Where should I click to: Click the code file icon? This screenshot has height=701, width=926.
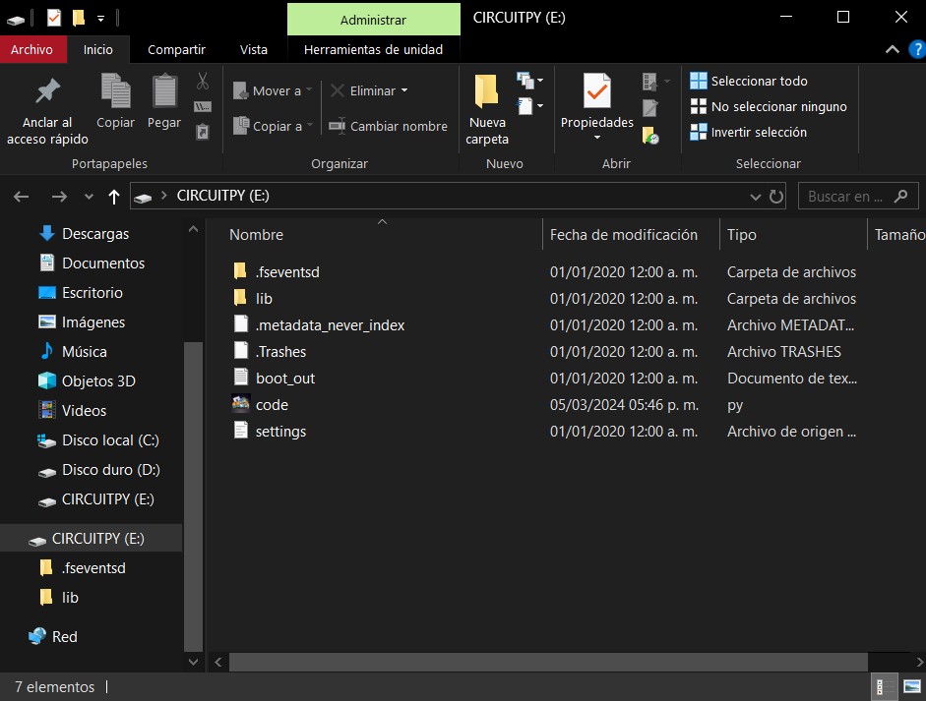coord(240,404)
